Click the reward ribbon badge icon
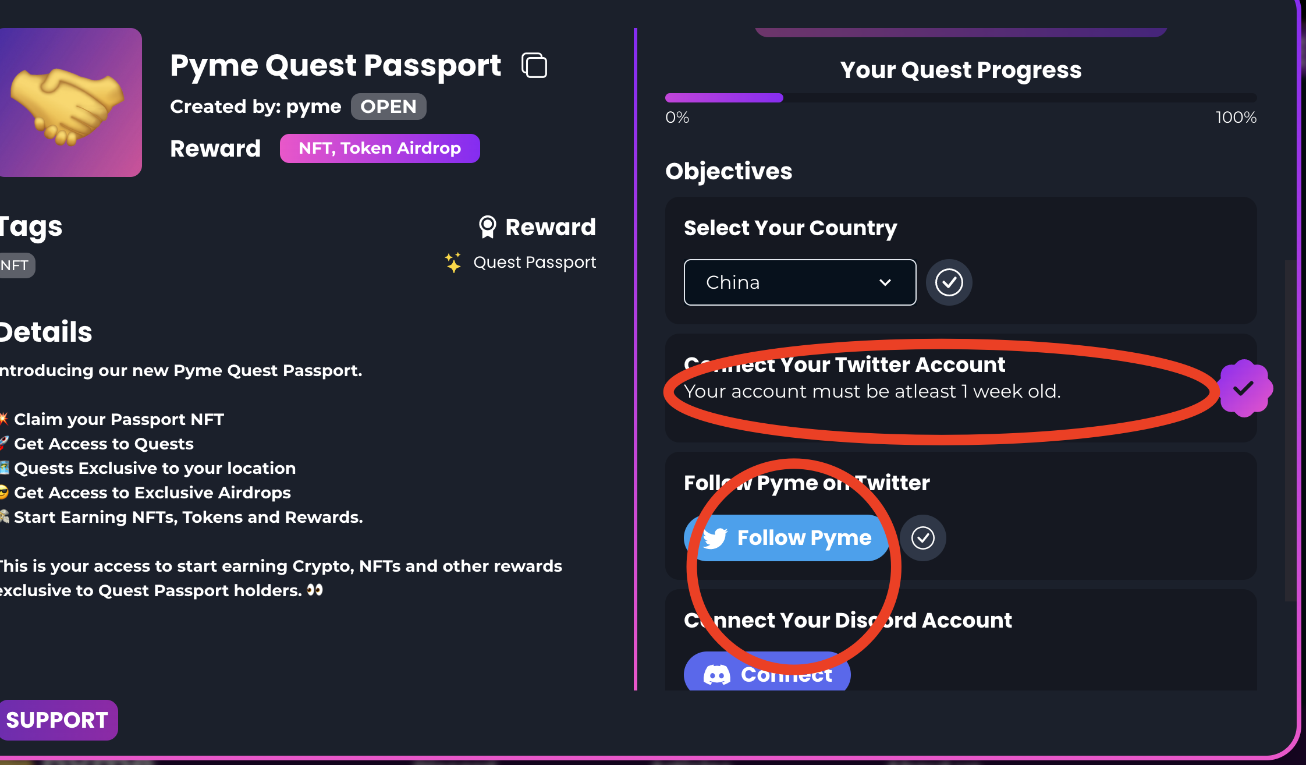 click(x=487, y=227)
